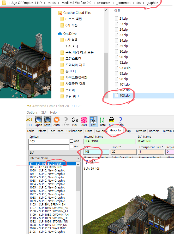
Task: Enable the second And checkbox
Action: point(71,146)
